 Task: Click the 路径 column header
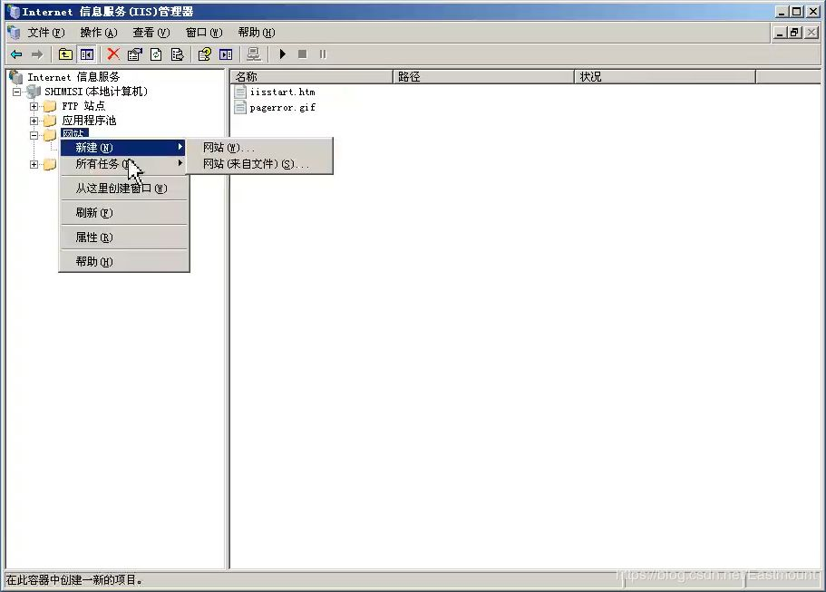(483, 77)
